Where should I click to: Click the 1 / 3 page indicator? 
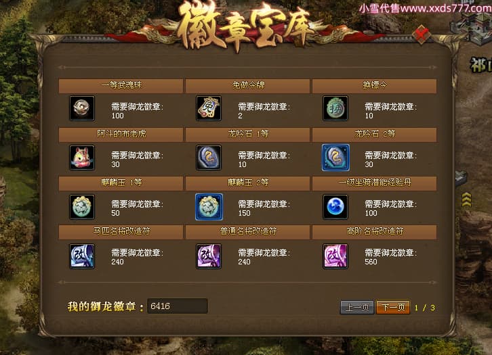point(424,308)
